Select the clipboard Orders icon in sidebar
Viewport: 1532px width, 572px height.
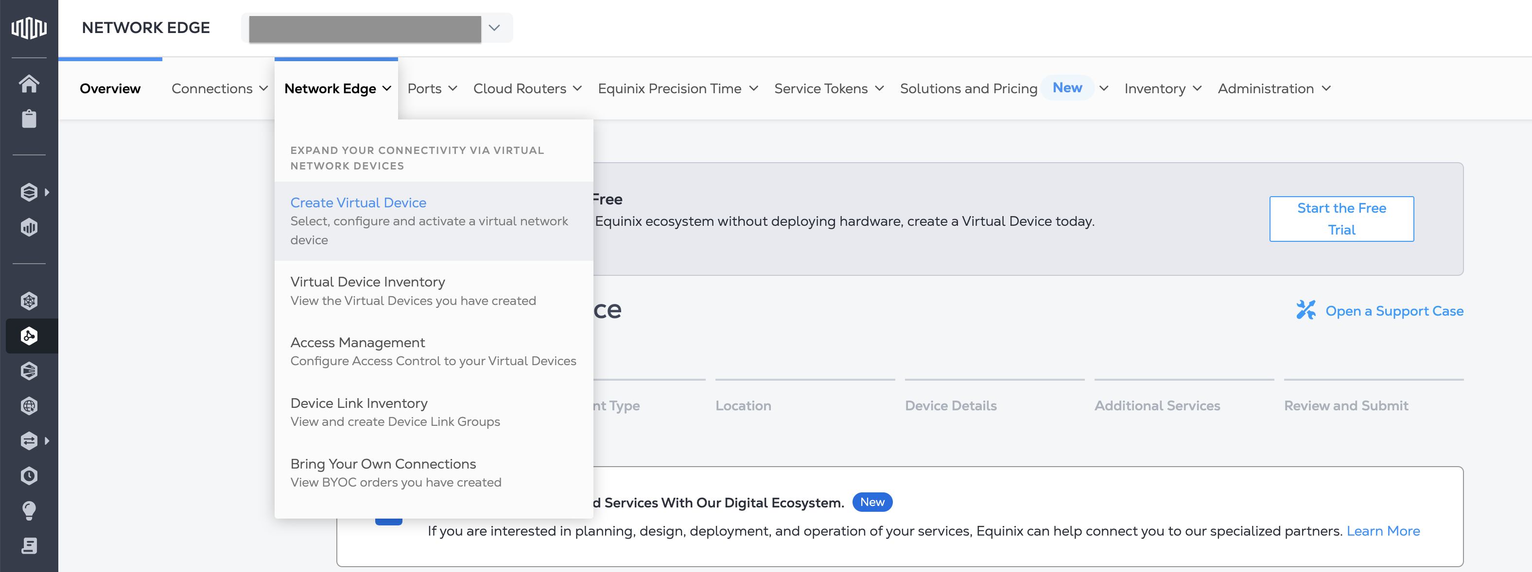pyautogui.click(x=29, y=118)
